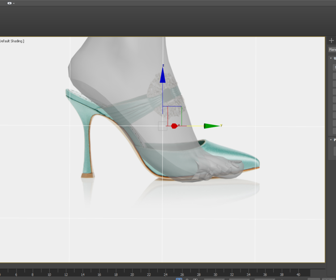Collapse the rollout starting with U
336x280 pixels.
[x=331, y=58]
